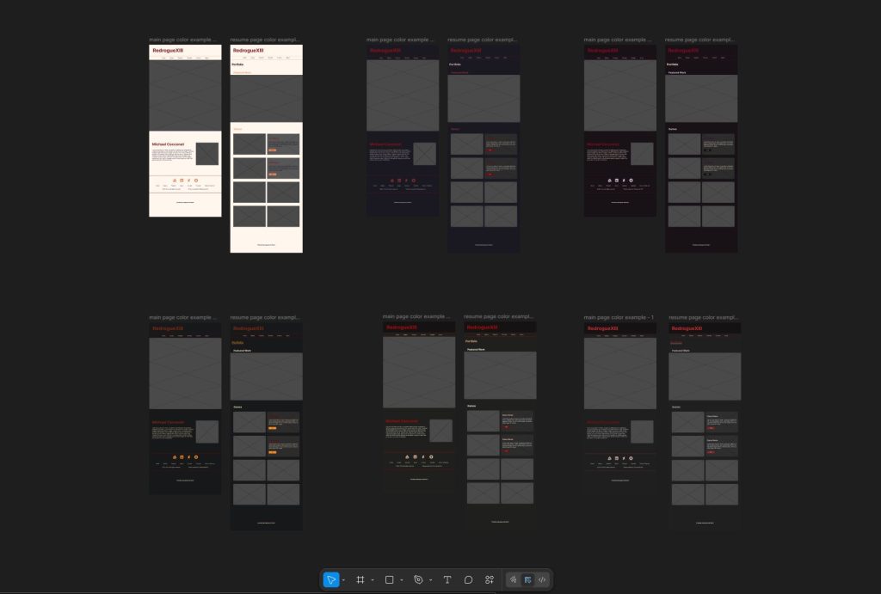881x594 pixels.
Task: Open the Comment tool
Action: (x=468, y=579)
